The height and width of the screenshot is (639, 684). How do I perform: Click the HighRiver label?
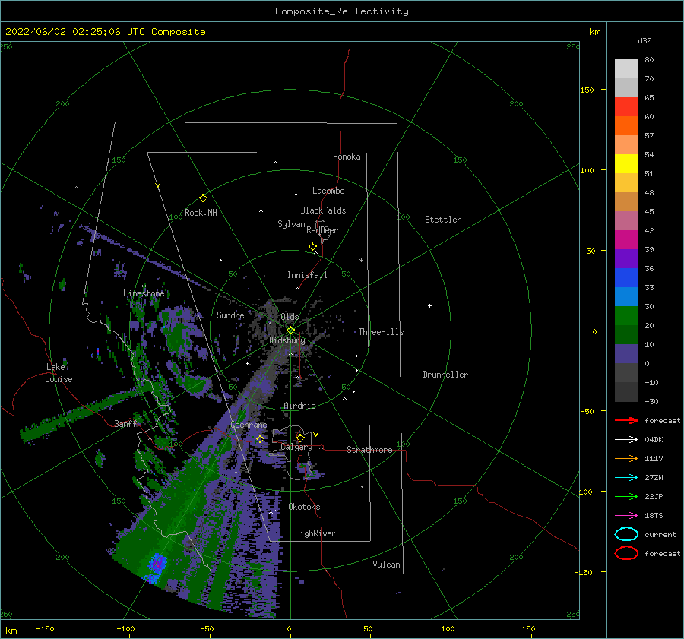315,533
